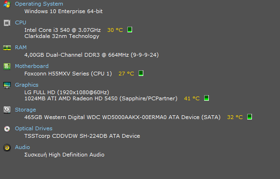This screenshot has width=280, height=179.
Task: Click the CPU chip icon
Action: tap(7, 23)
